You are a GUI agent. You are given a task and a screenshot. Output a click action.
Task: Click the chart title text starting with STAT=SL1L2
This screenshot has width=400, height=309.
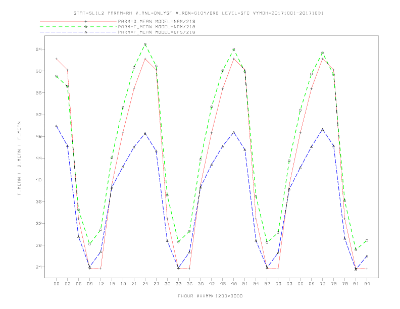(198, 13)
